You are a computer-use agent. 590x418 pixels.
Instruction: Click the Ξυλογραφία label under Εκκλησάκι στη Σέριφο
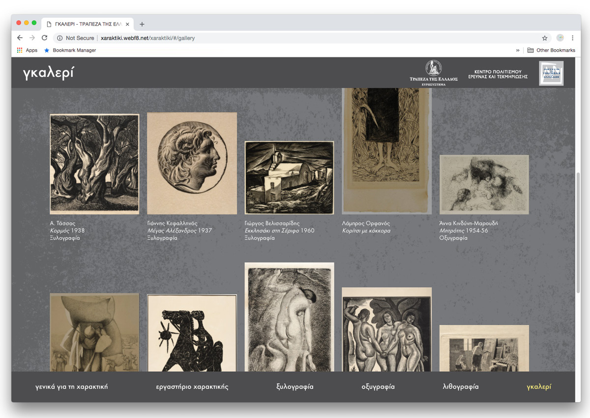pos(260,238)
